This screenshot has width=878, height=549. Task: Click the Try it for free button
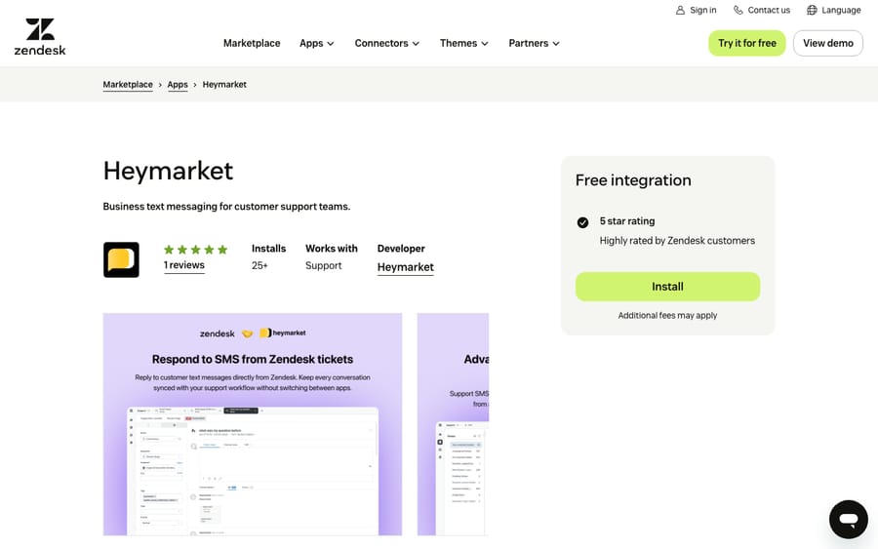point(747,43)
